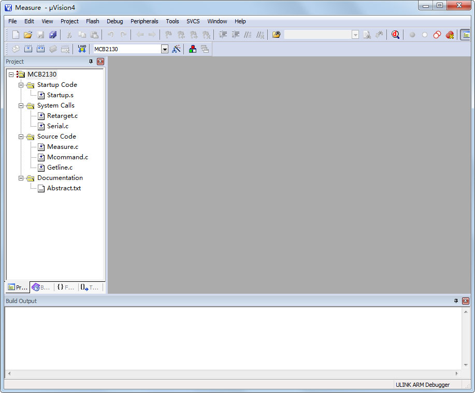Start the debug session with magnifier icon
475x393 pixels.
[x=395, y=35]
